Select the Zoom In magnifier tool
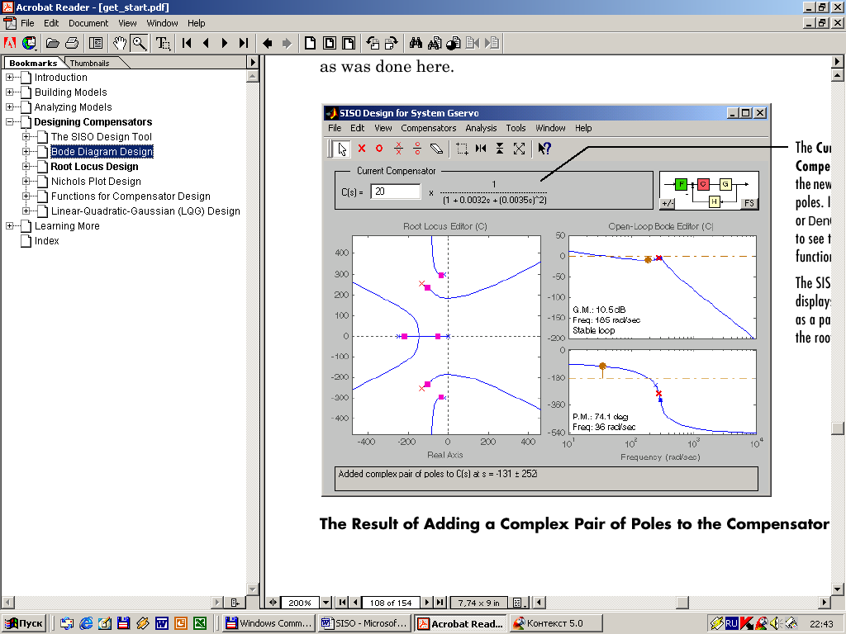The image size is (846, 634). click(x=139, y=43)
